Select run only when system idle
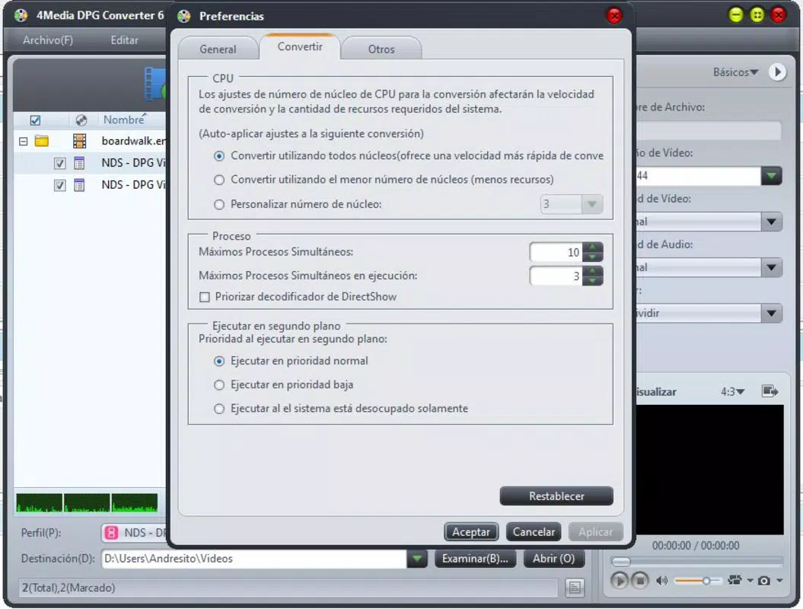Viewport: 803px width, 609px height. click(x=219, y=409)
